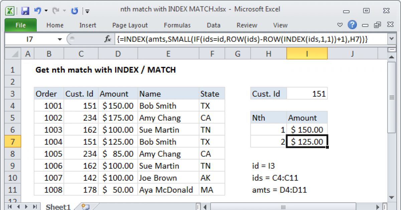Select the Sheet1 worksheet tab
Image resolution: width=401 pixels, height=210 pixels.
click(x=58, y=207)
